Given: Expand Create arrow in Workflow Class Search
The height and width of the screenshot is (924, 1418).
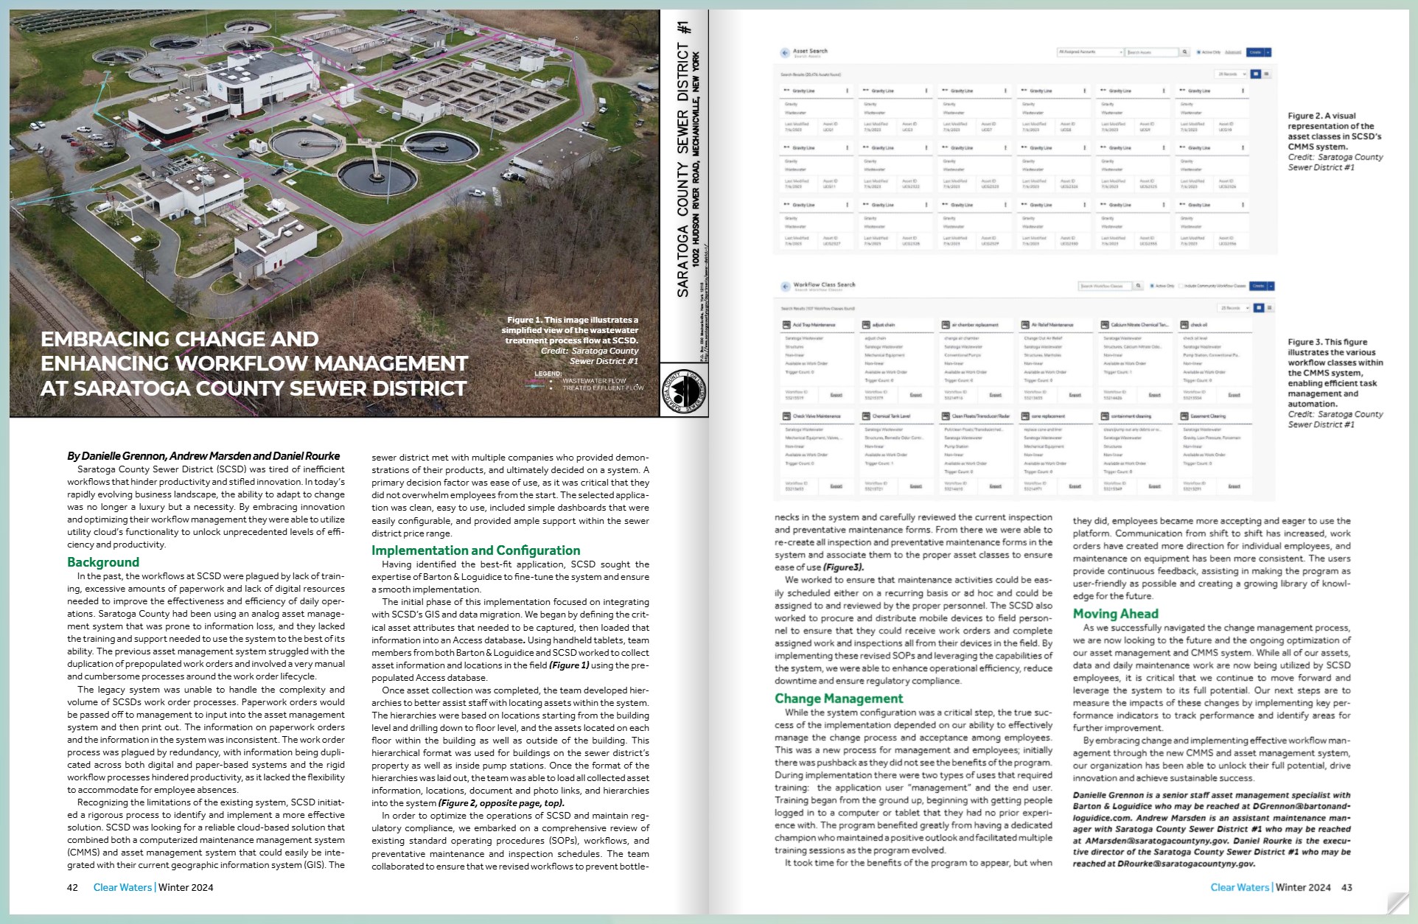Looking at the screenshot, I should pos(1271,286).
